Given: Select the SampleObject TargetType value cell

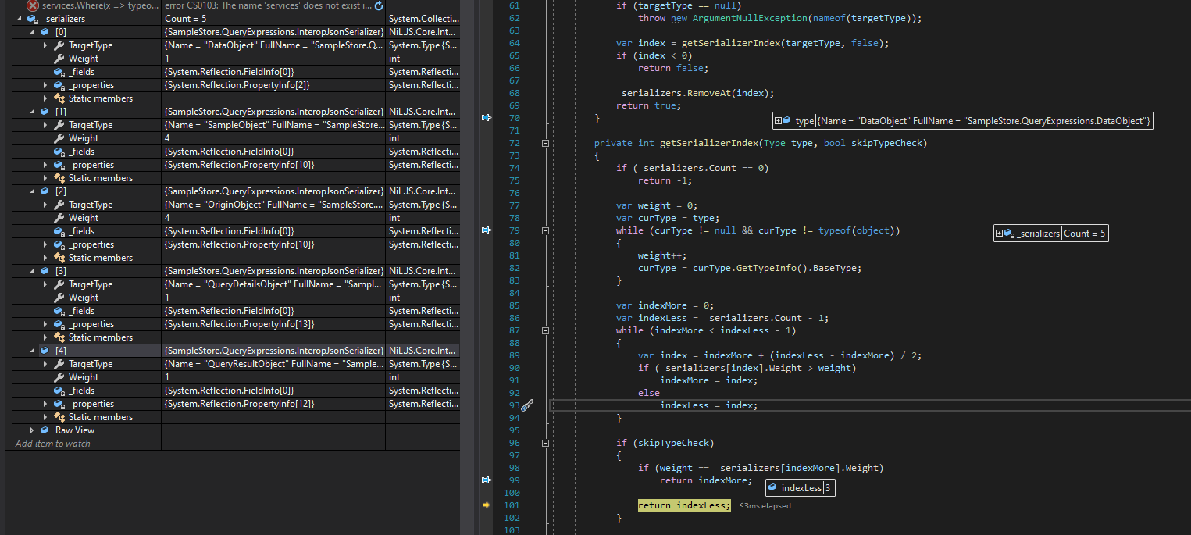Looking at the screenshot, I should click(x=273, y=125).
